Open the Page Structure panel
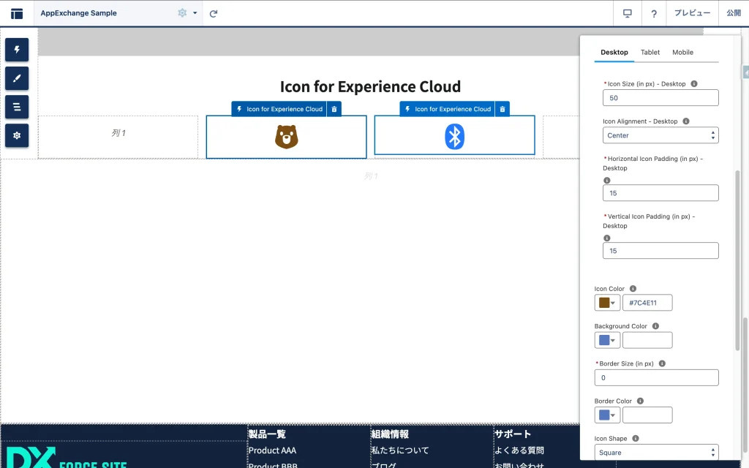Image resolution: width=749 pixels, height=468 pixels. [17, 107]
